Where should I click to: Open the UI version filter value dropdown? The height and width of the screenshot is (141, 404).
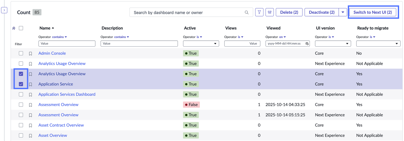click(x=333, y=44)
